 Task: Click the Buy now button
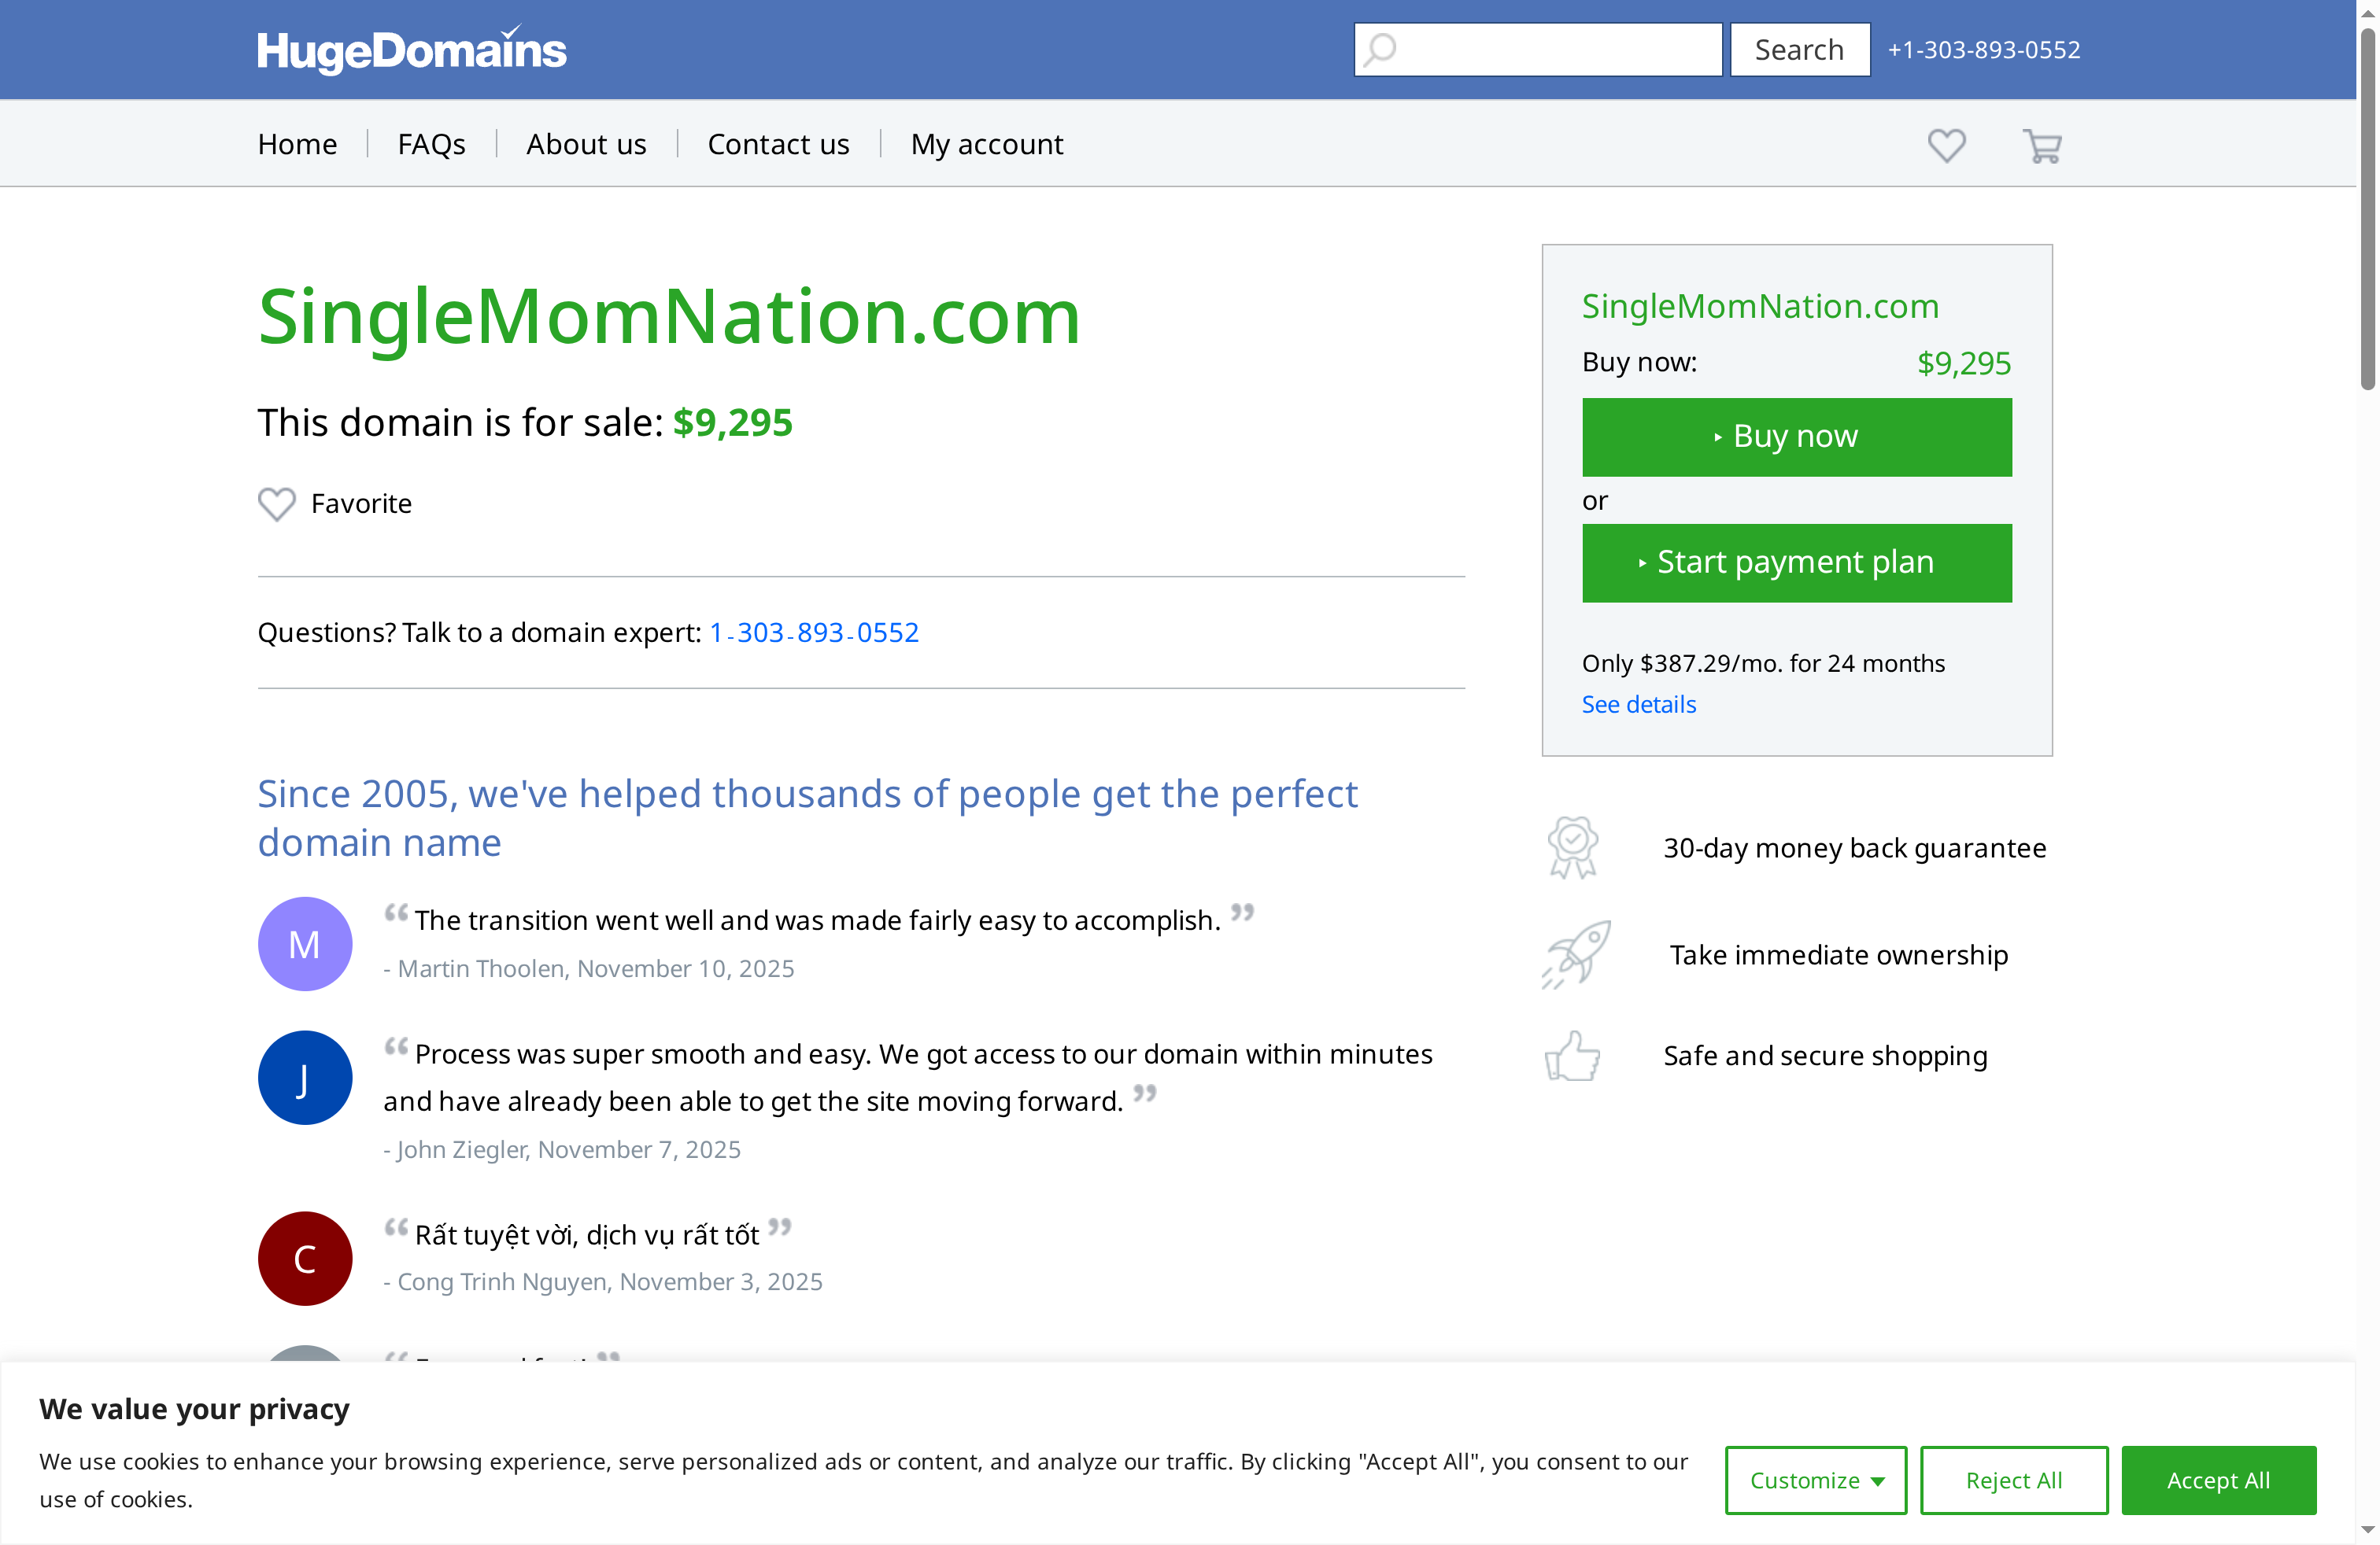coord(1796,437)
